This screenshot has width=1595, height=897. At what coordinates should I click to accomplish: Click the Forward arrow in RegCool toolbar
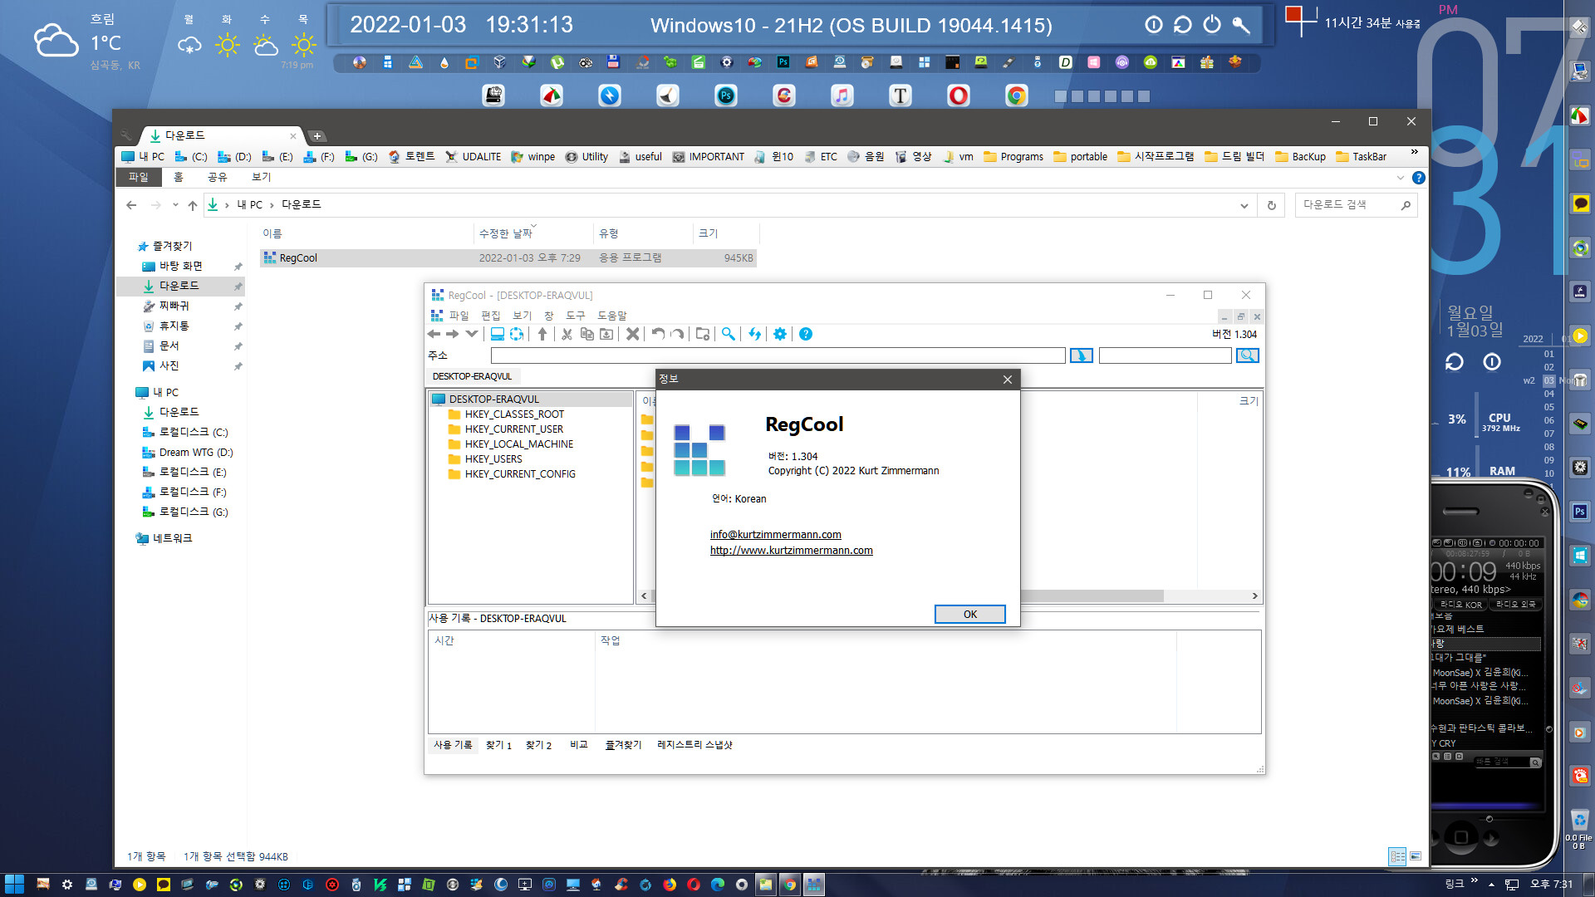(453, 334)
